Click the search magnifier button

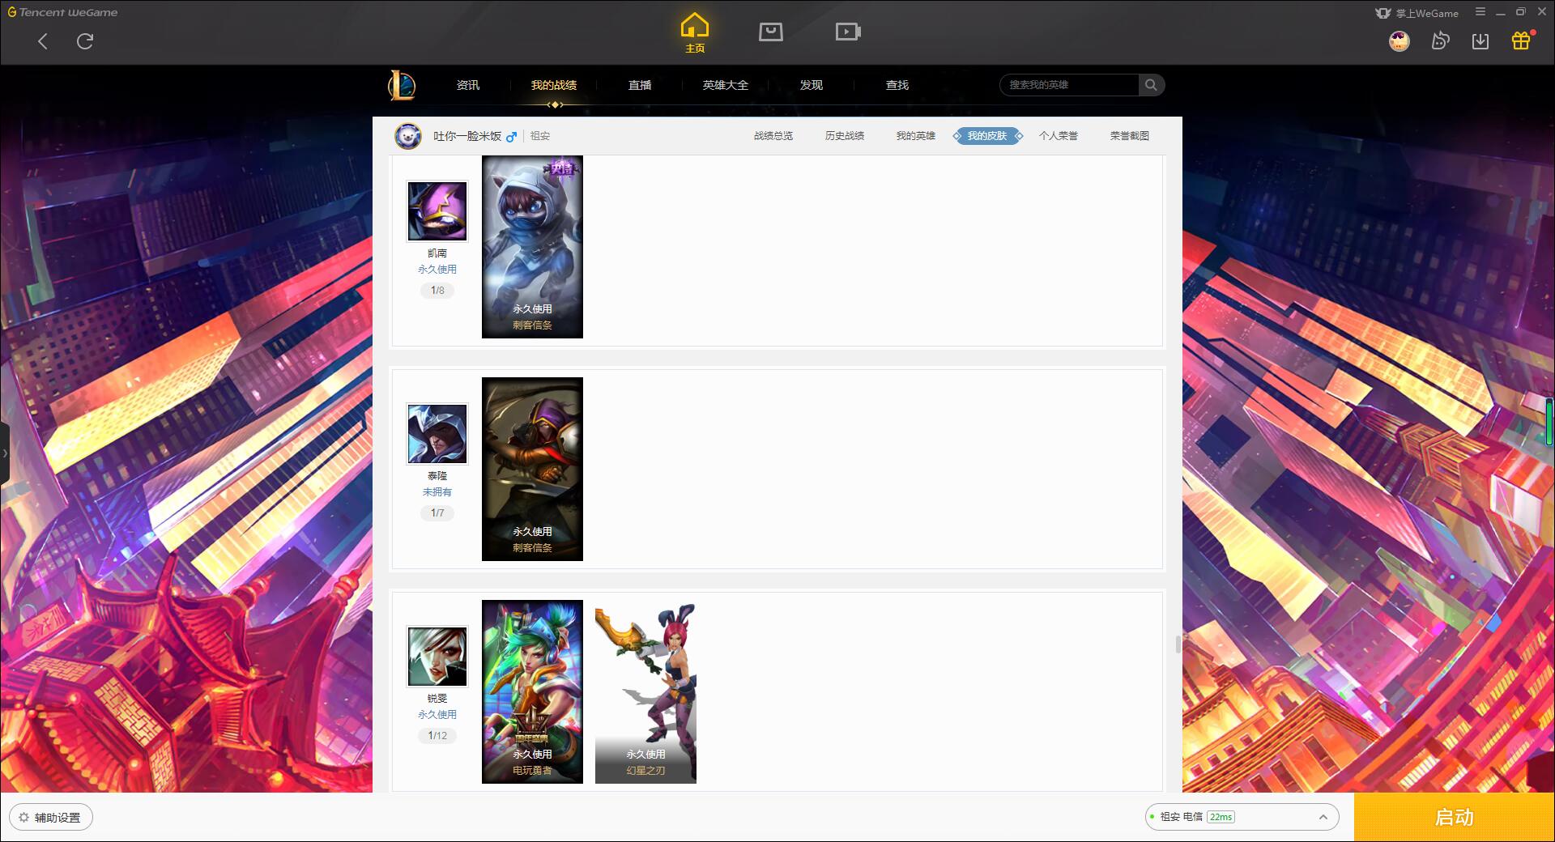(1151, 85)
